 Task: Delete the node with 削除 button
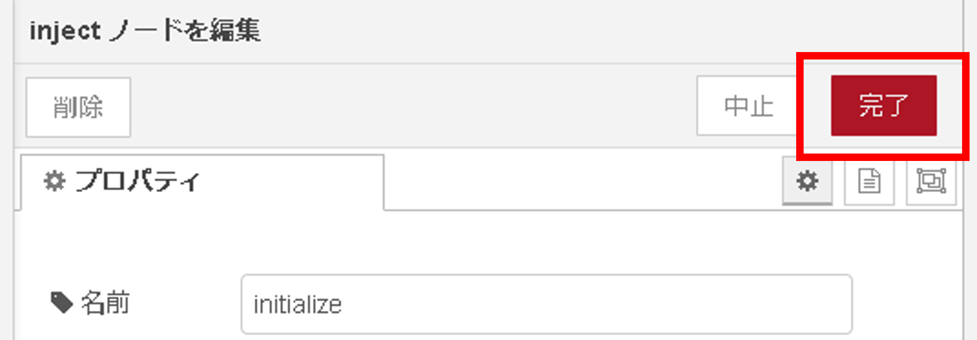78,107
